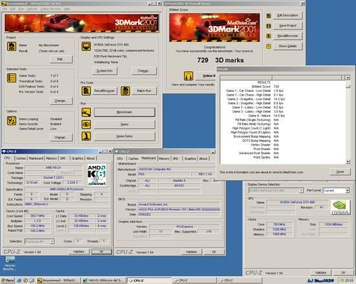Switch to Graphics tab in left CPU-Z window
The width and height of the screenshot is (356, 284).
(x=78, y=159)
